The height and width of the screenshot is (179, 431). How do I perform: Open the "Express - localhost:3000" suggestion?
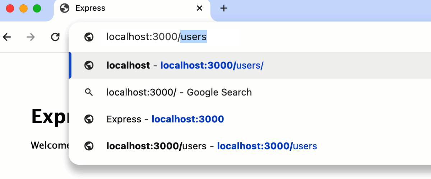coord(165,119)
